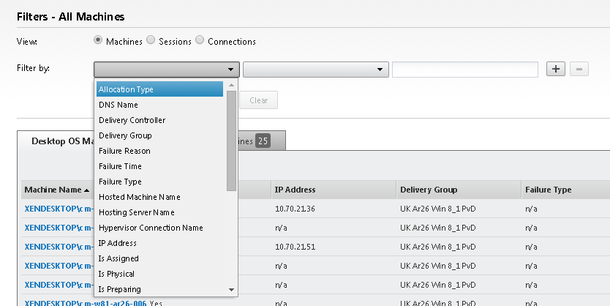This screenshot has height=306, width=610.
Task: Sort by the Failure Type column header
Action: click(548, 190)
